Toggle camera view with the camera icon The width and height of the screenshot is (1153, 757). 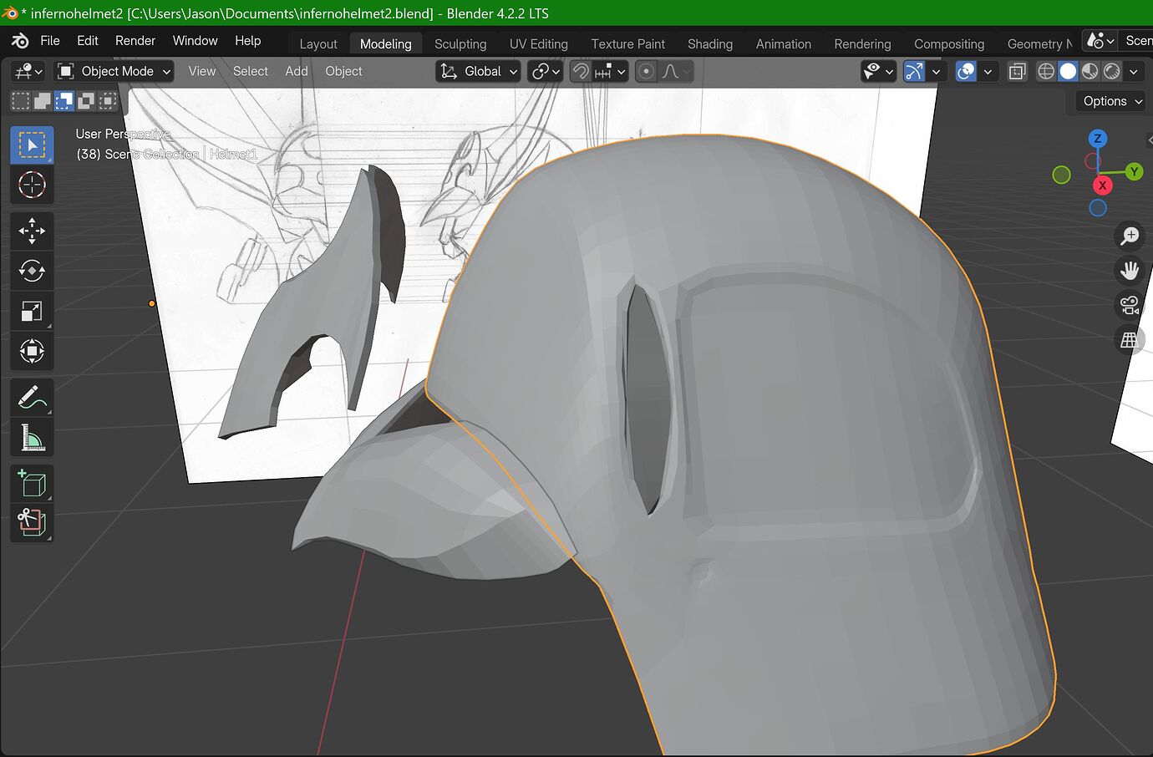pos(1130,305)
